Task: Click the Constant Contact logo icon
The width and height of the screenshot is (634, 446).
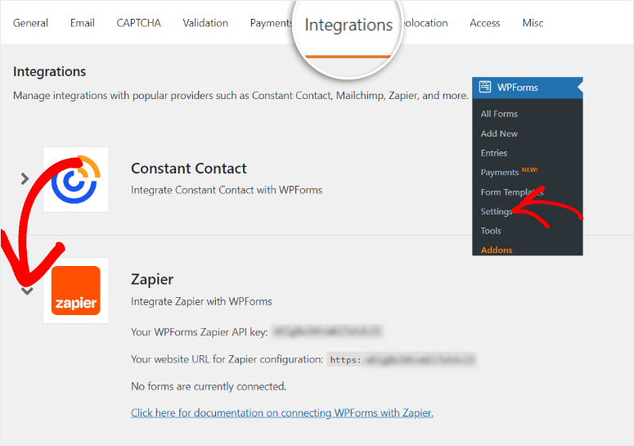Action: 75,179
